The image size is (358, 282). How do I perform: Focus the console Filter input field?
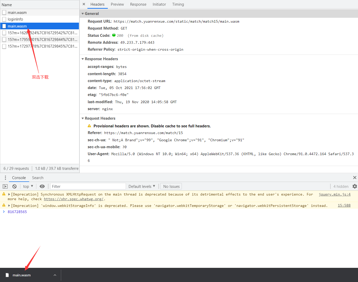[88, 187]
